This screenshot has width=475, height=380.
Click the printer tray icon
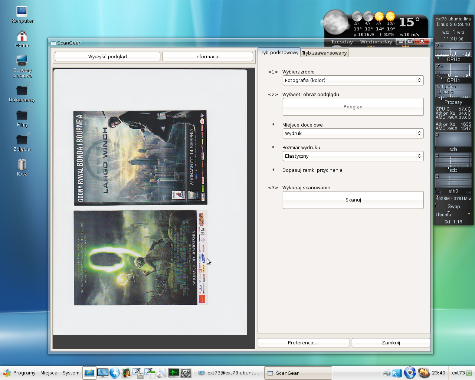coord(387,373)
